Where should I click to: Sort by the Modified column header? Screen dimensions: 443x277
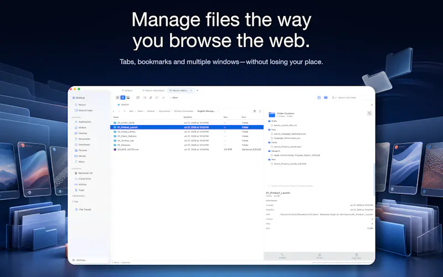[x=188, y=117]
